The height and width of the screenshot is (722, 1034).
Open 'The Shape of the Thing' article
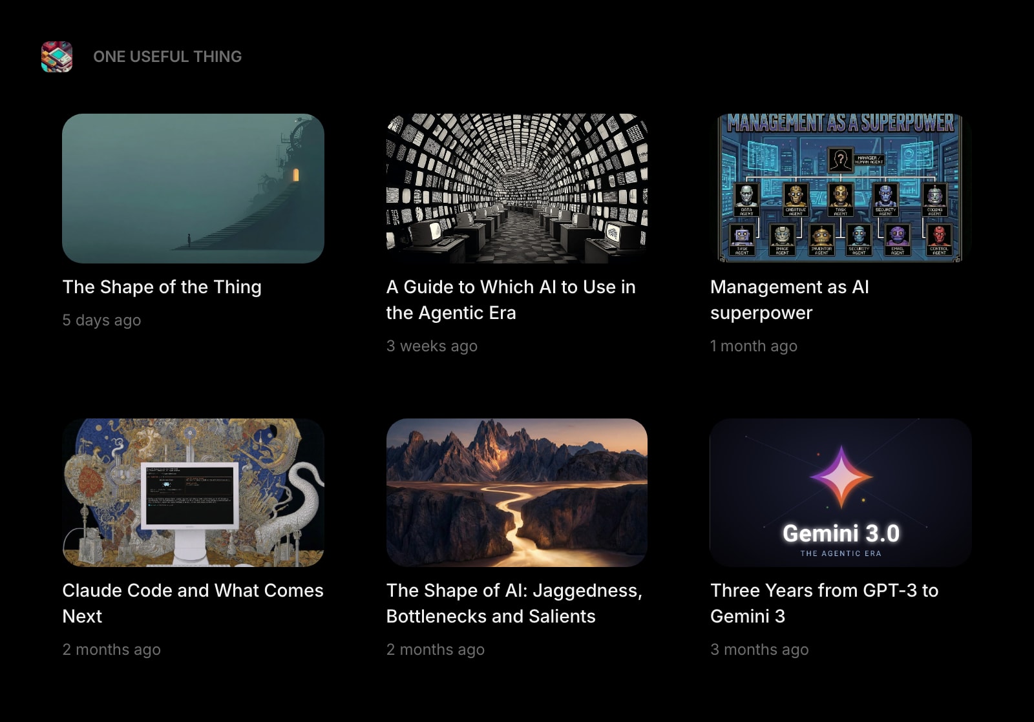point(162,287)
